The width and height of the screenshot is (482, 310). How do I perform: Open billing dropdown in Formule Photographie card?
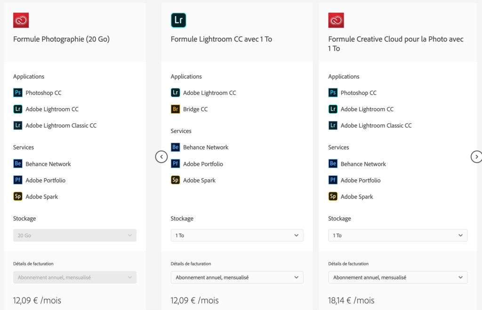(x=75, y=278)
